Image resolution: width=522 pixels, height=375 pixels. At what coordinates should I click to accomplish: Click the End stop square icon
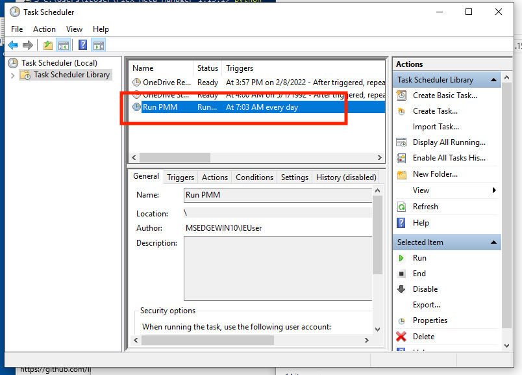[401, 274]
